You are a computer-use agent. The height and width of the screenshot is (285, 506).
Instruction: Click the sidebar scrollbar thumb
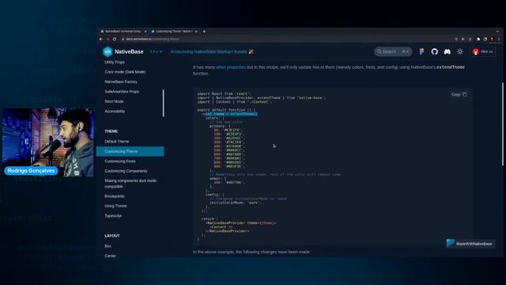(x=164, y=103)
